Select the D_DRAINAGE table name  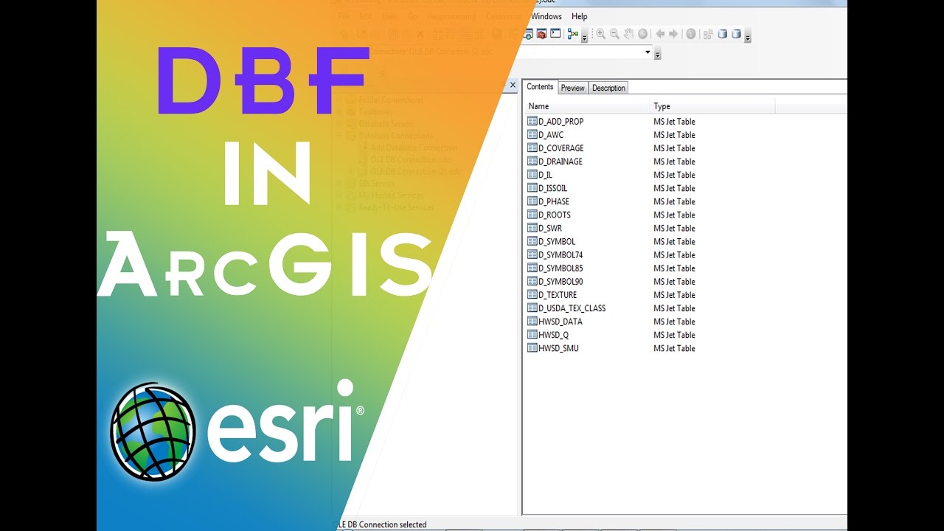560,162
